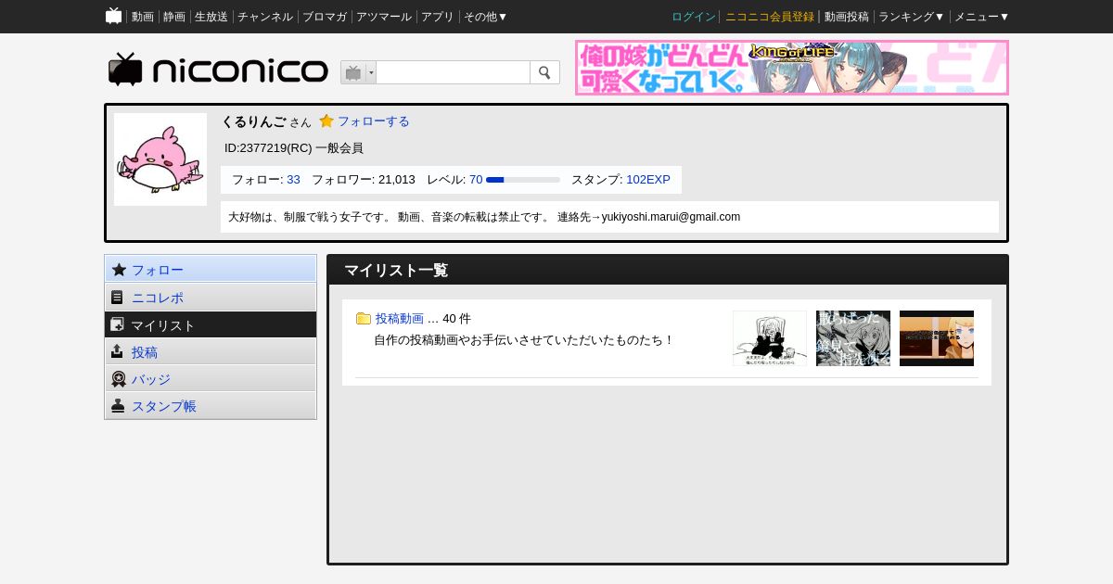Click the third blonde character mylist thumbnail
This screenshot has height=584, width=1113.
tap(937, 338)
